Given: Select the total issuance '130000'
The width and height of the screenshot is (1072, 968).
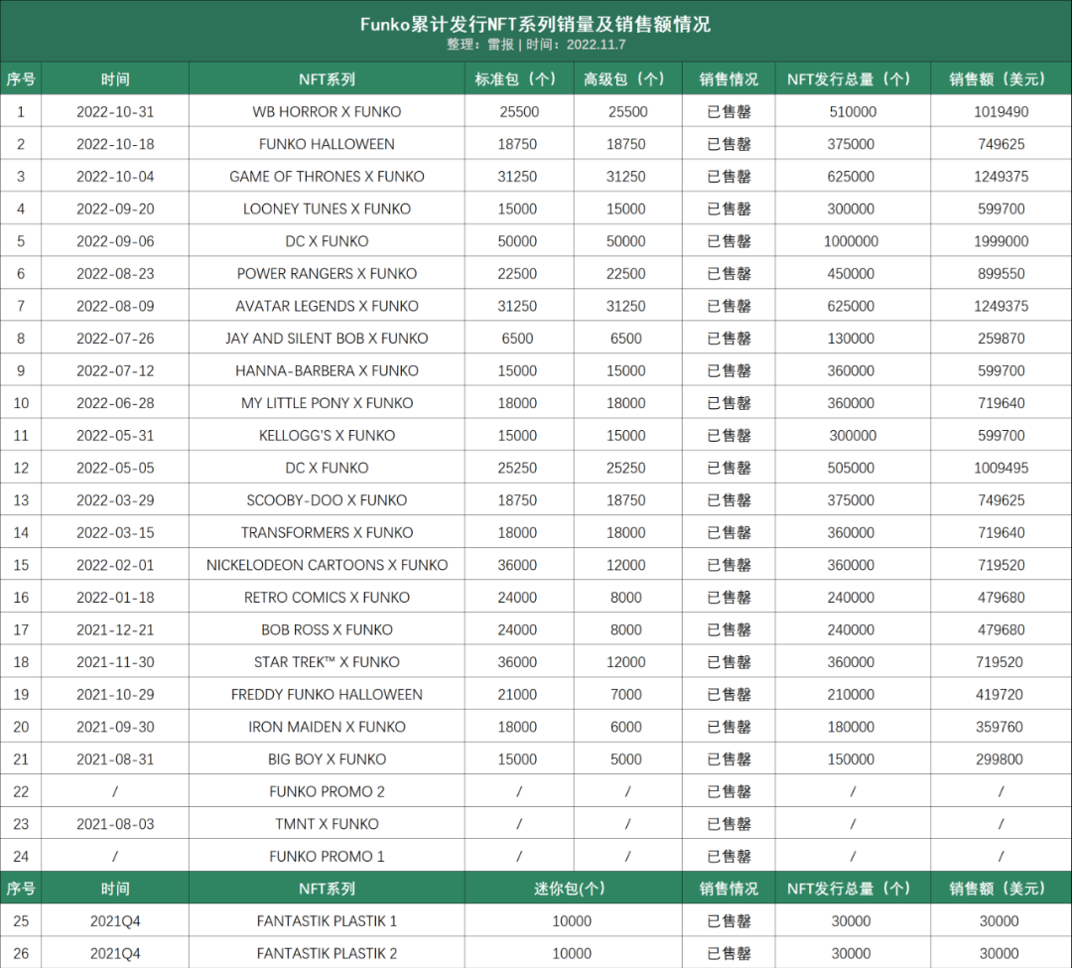Looking at the screenshot, I should [x=851, y=339].
